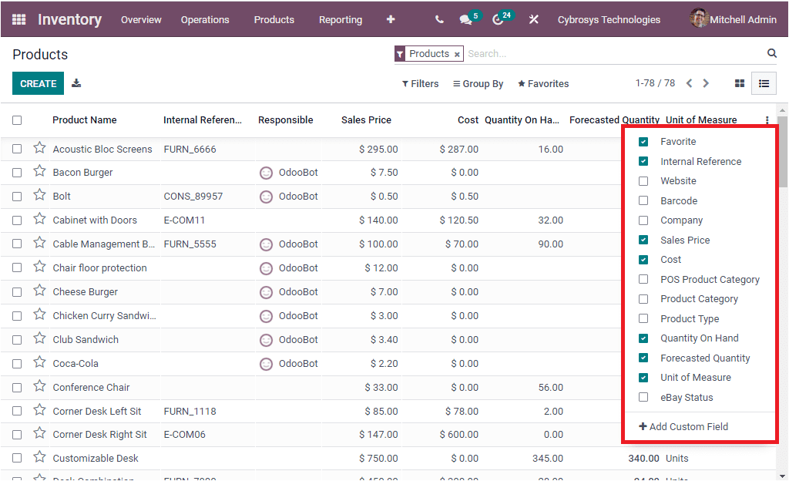Screen dimensions: 789x481
Task: Check the Barcode column option
Action: (643, 200)
